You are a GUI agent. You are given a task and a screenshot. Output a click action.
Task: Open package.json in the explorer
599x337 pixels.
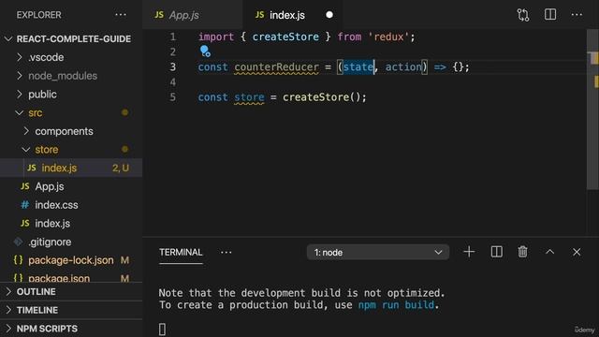71,278
